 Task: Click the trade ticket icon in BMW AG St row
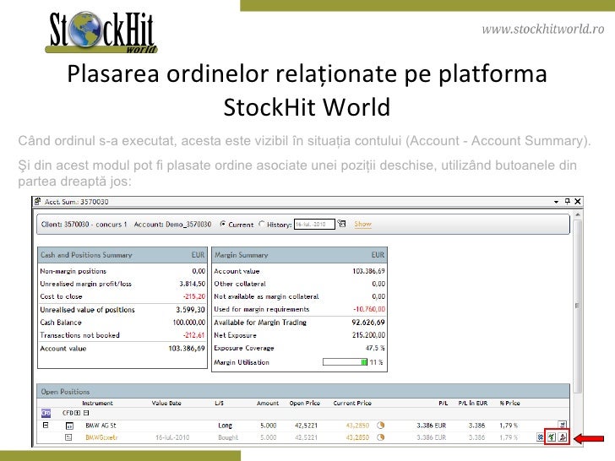tap(563, 425)
